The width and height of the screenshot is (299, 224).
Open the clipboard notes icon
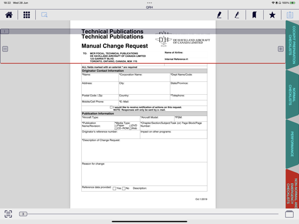(x=290, y=15)
